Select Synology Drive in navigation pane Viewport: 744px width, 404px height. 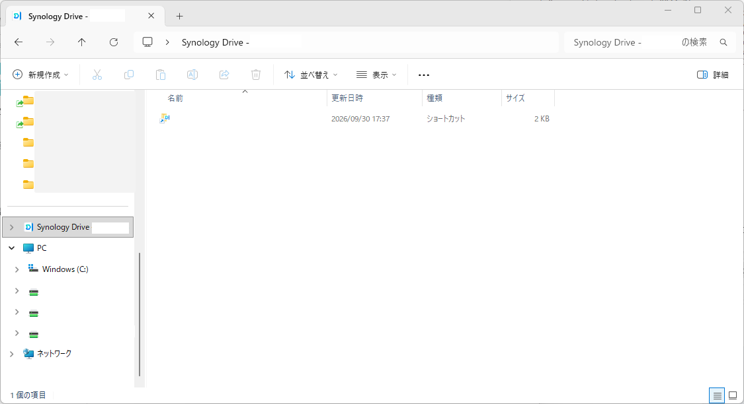[68, 227]
